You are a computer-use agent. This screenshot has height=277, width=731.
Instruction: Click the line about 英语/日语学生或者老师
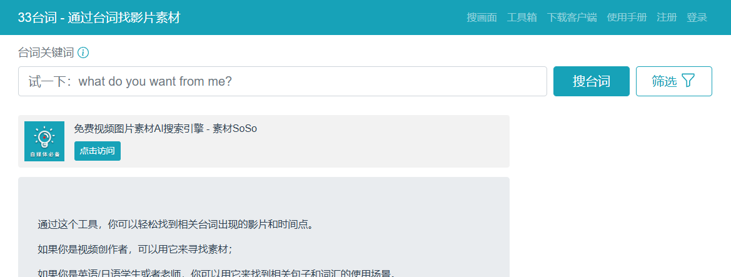[216, 273]
